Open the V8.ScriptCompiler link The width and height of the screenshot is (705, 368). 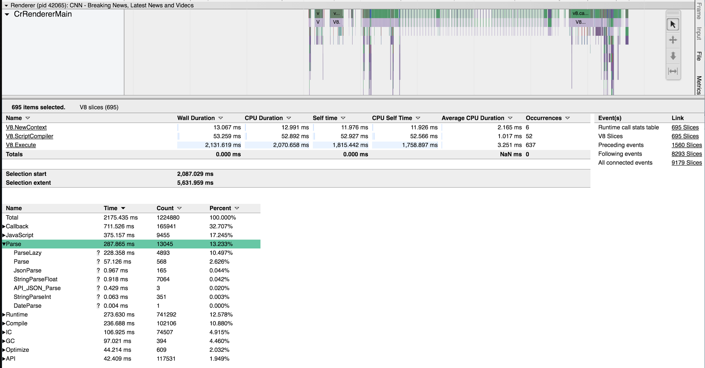[x=29, y=136]
